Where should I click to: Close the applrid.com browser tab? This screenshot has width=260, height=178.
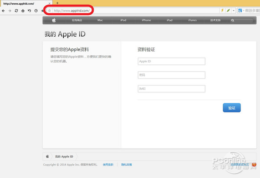[x=49, y=3]
